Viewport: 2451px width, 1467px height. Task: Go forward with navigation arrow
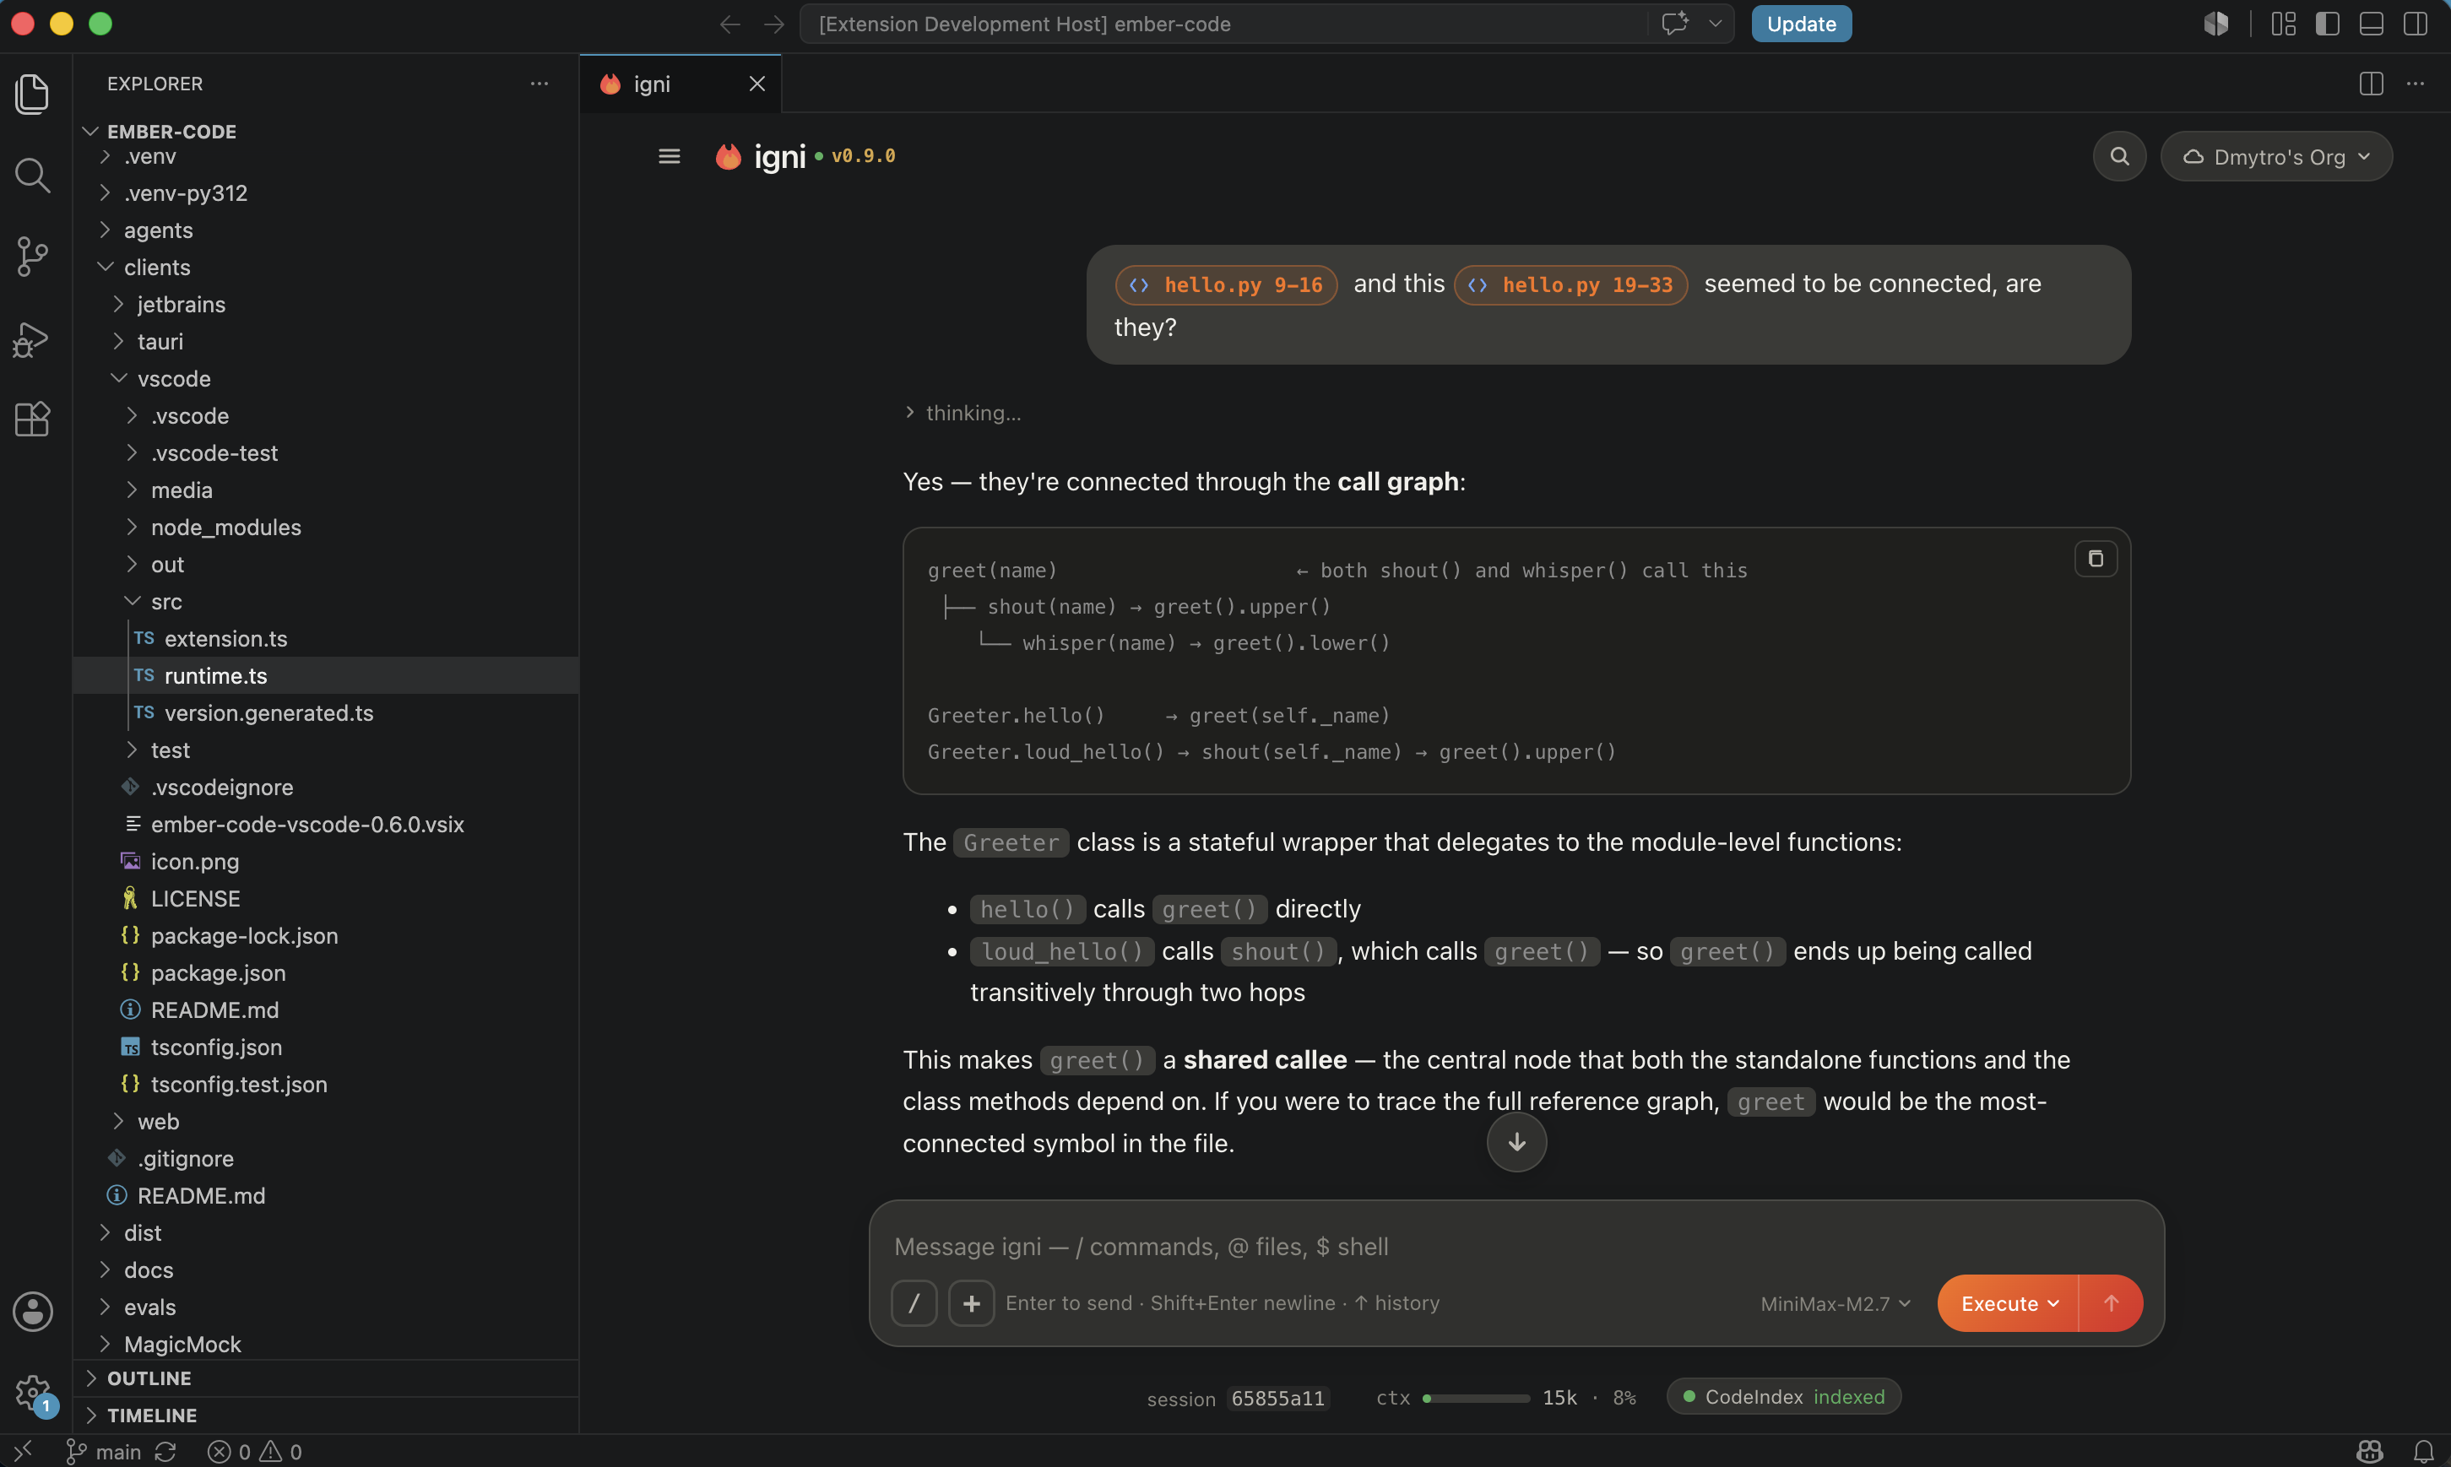pos(774,24)
